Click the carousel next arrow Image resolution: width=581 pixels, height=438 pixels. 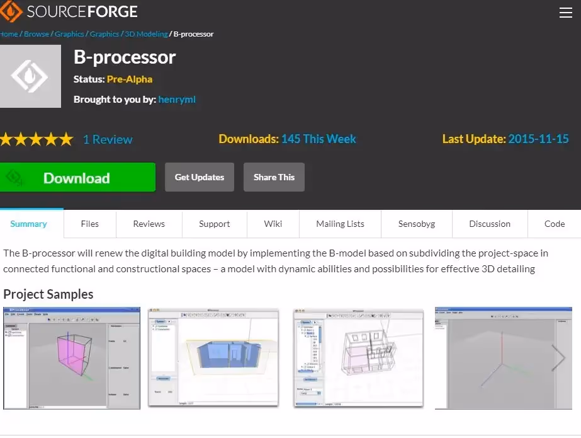click(x=558, y=357)
